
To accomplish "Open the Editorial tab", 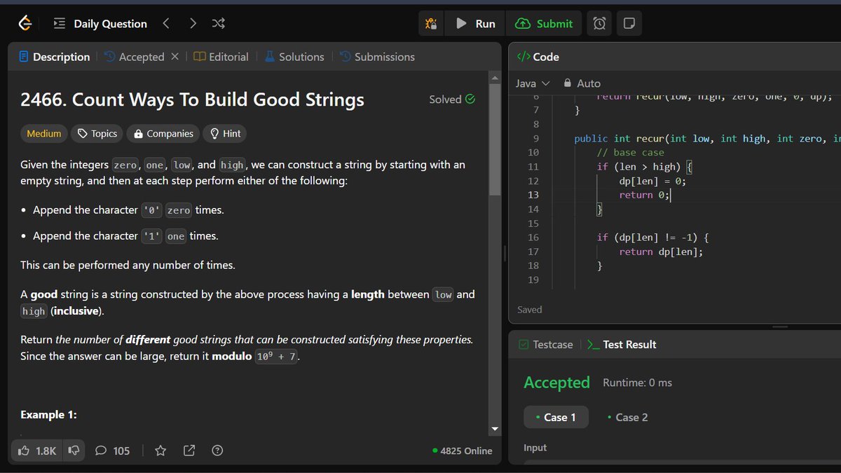I will [221, 57].
